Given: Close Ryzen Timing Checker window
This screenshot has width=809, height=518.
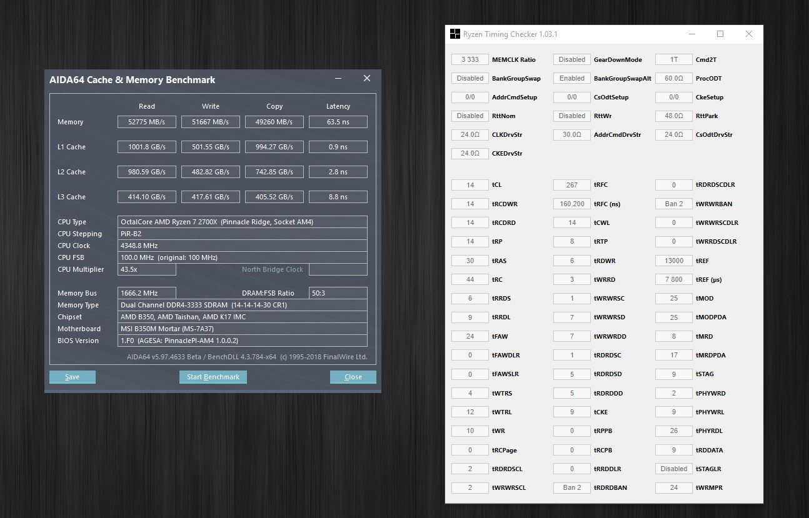Looking at the screenshot, I should (749, 34).
